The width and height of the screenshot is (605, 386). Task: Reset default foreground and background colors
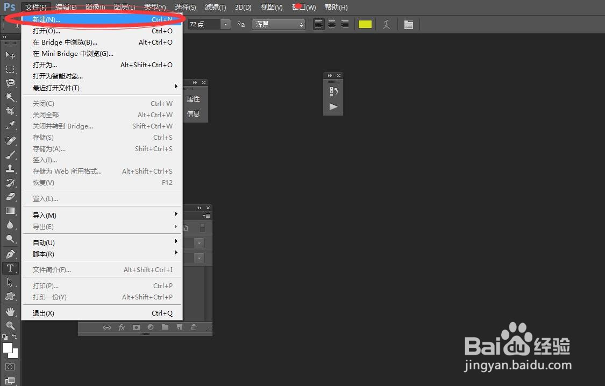[5, 337]
